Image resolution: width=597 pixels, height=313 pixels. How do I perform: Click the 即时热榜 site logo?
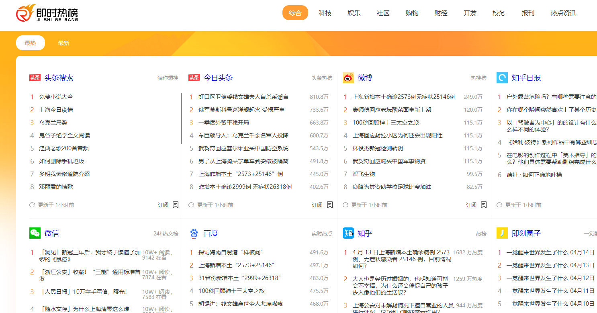(x=45, y=13)
